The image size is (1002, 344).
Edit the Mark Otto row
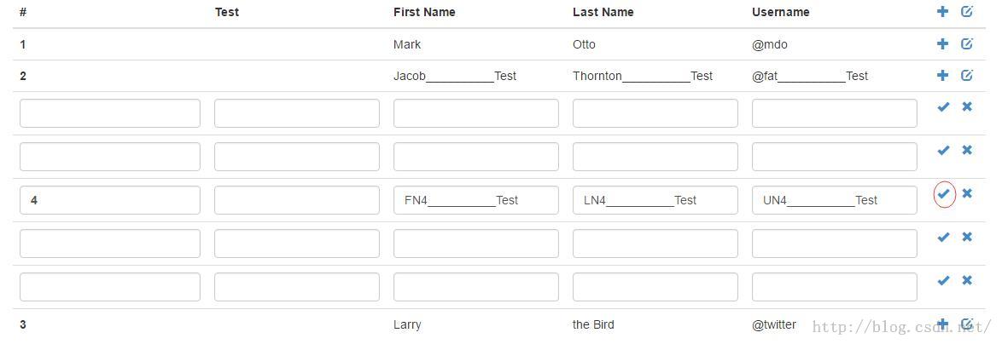pyautogui.click(x=967, y=44)
